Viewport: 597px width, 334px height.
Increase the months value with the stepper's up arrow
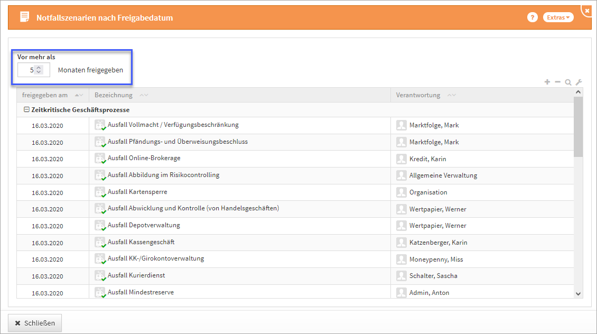(39, 67)
